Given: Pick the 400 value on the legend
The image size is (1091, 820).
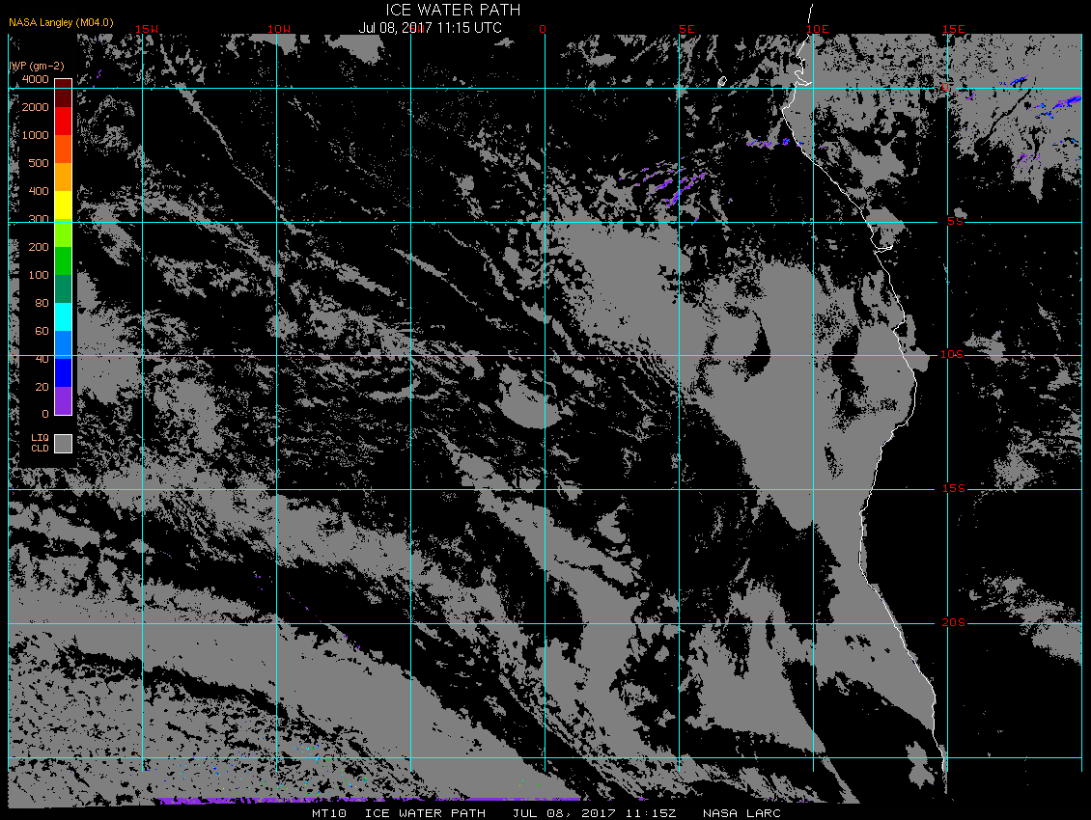Looking at the screenshot, I should pyautogui.click(x=39, y=191).
